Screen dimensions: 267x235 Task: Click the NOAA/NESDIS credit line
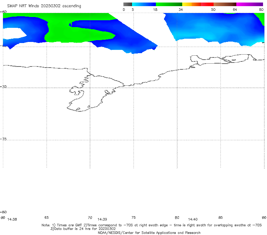click(x=149, y=232)
